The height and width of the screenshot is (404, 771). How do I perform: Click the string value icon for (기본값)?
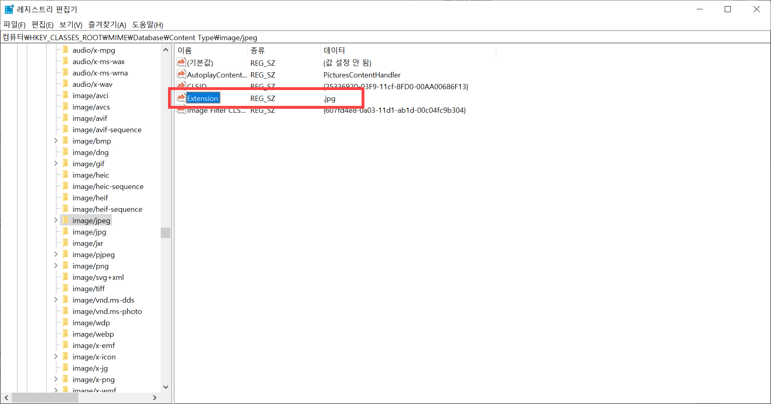[x=181, y=62]
